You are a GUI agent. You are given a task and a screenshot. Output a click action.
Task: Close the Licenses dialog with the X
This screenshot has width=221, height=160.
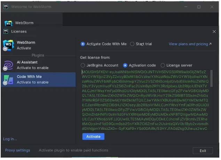[214, 32]
